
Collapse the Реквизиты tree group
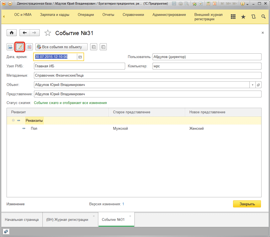click(13, 120)
